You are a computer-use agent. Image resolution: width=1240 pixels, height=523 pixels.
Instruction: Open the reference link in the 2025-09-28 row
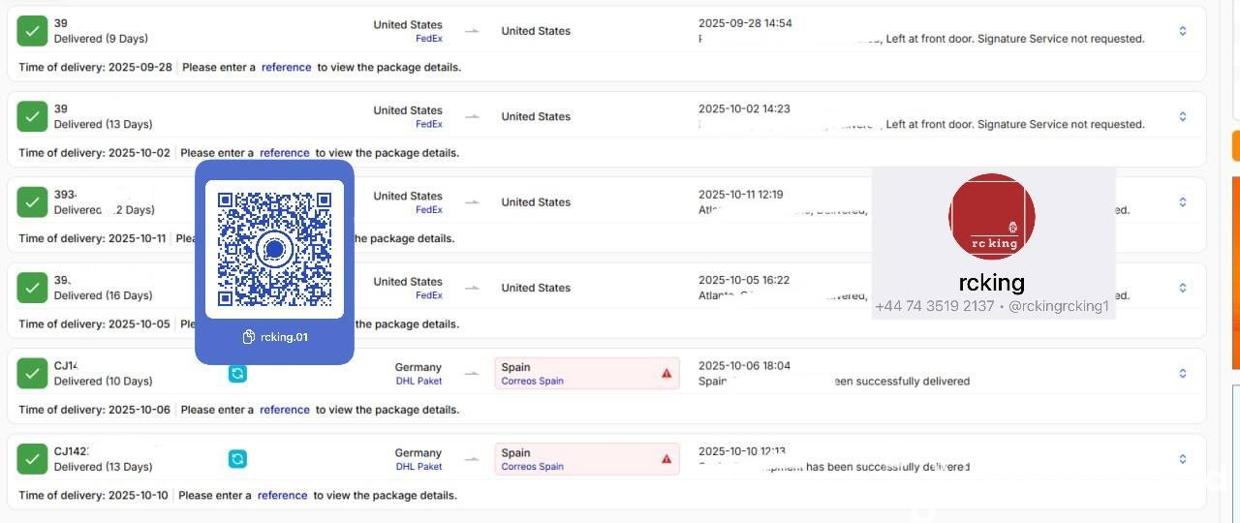[x=287, y=68]
